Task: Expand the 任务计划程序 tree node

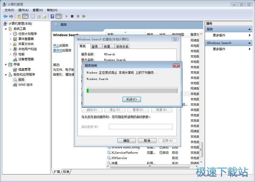Action: coord(11,34)
